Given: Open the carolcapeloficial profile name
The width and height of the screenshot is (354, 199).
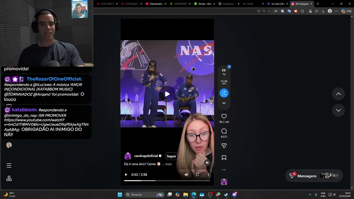Looking at the screenshot, I should coord(146,156).
